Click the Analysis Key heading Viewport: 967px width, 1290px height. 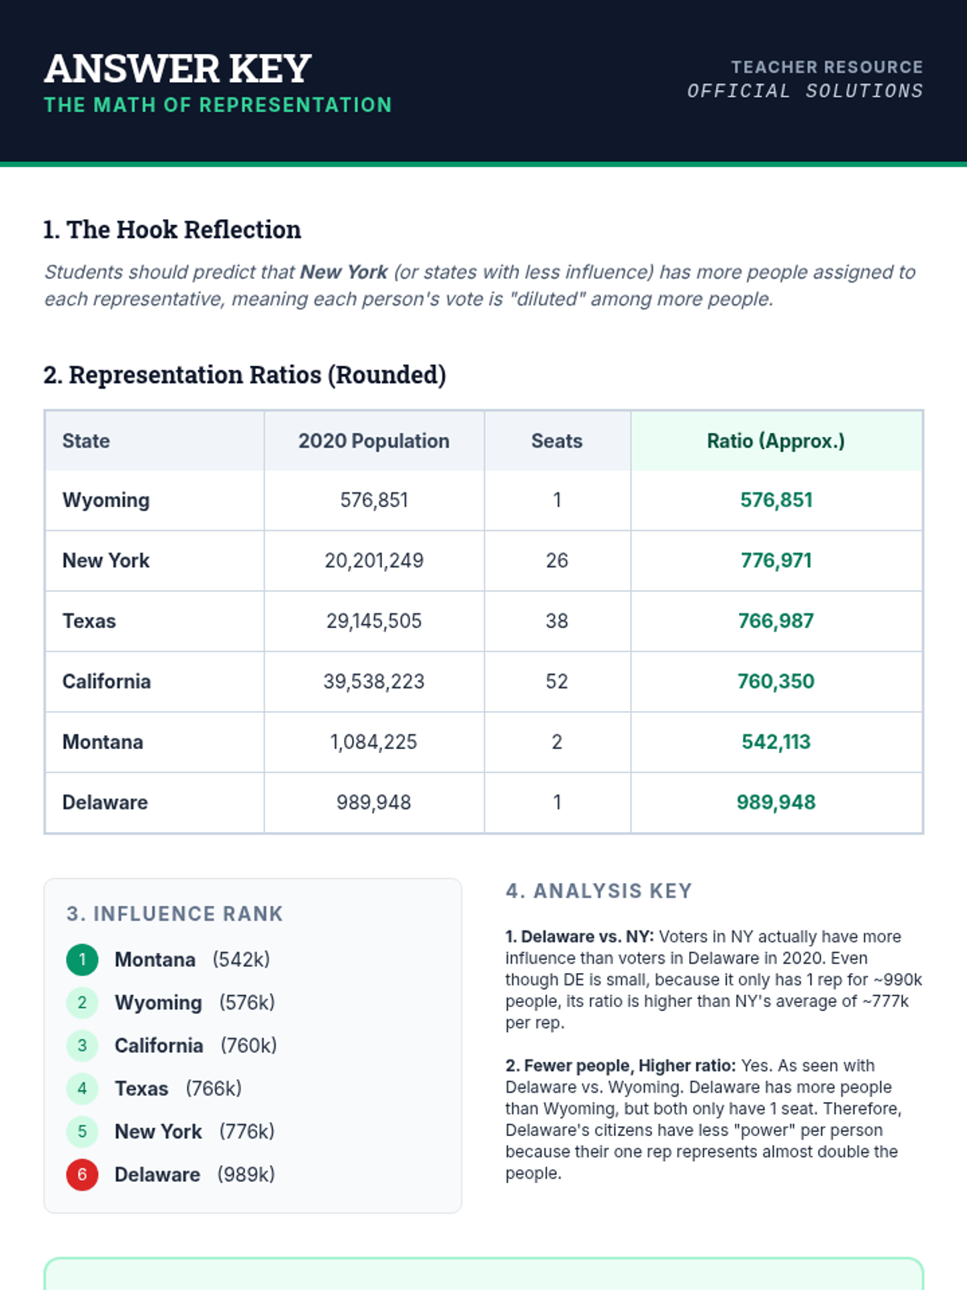point(599,891)
